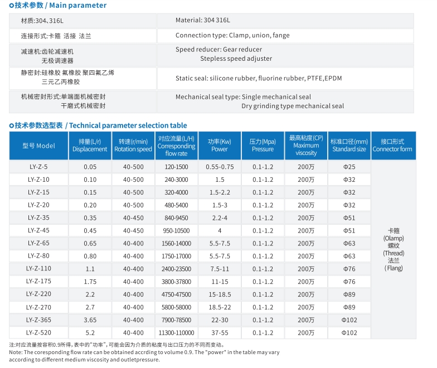Click displacement value '5.2'

coord(90,333)
